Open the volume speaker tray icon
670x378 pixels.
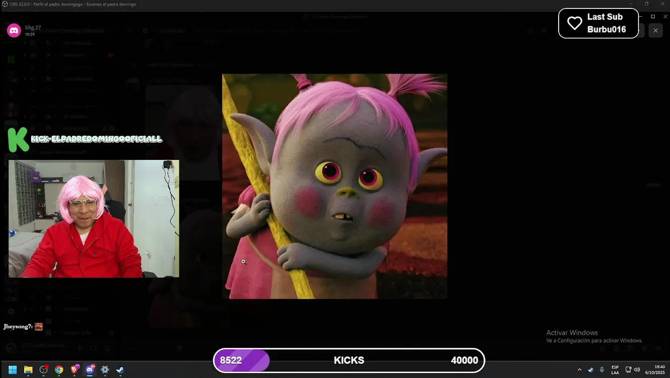click(x=637, y=370)
